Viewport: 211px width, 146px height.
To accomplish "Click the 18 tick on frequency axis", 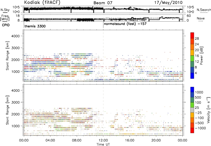I will pos(18,16).
